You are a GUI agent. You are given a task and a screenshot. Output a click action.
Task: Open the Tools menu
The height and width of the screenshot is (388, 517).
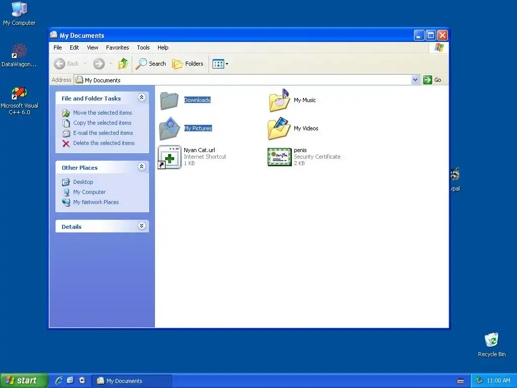143,47
